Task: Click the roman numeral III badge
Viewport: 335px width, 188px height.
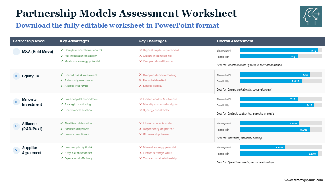Action: pyautogui.click(x=16, y=102)
